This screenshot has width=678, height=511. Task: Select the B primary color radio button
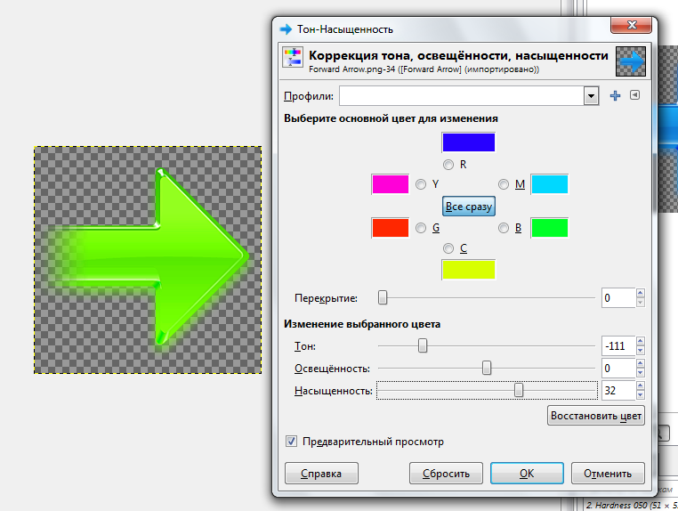click(504, 228)
